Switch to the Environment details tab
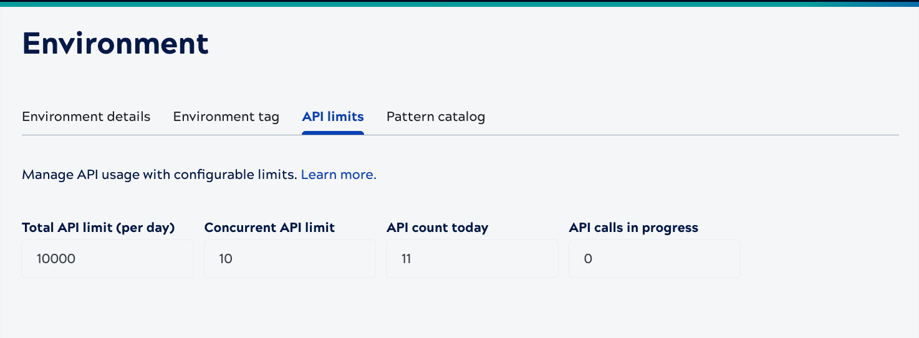The height and width of the screenshot is (338, 919). click(x=86, y=117)
